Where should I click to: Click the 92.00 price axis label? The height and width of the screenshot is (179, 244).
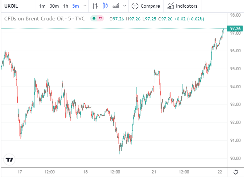click(235, 123)
